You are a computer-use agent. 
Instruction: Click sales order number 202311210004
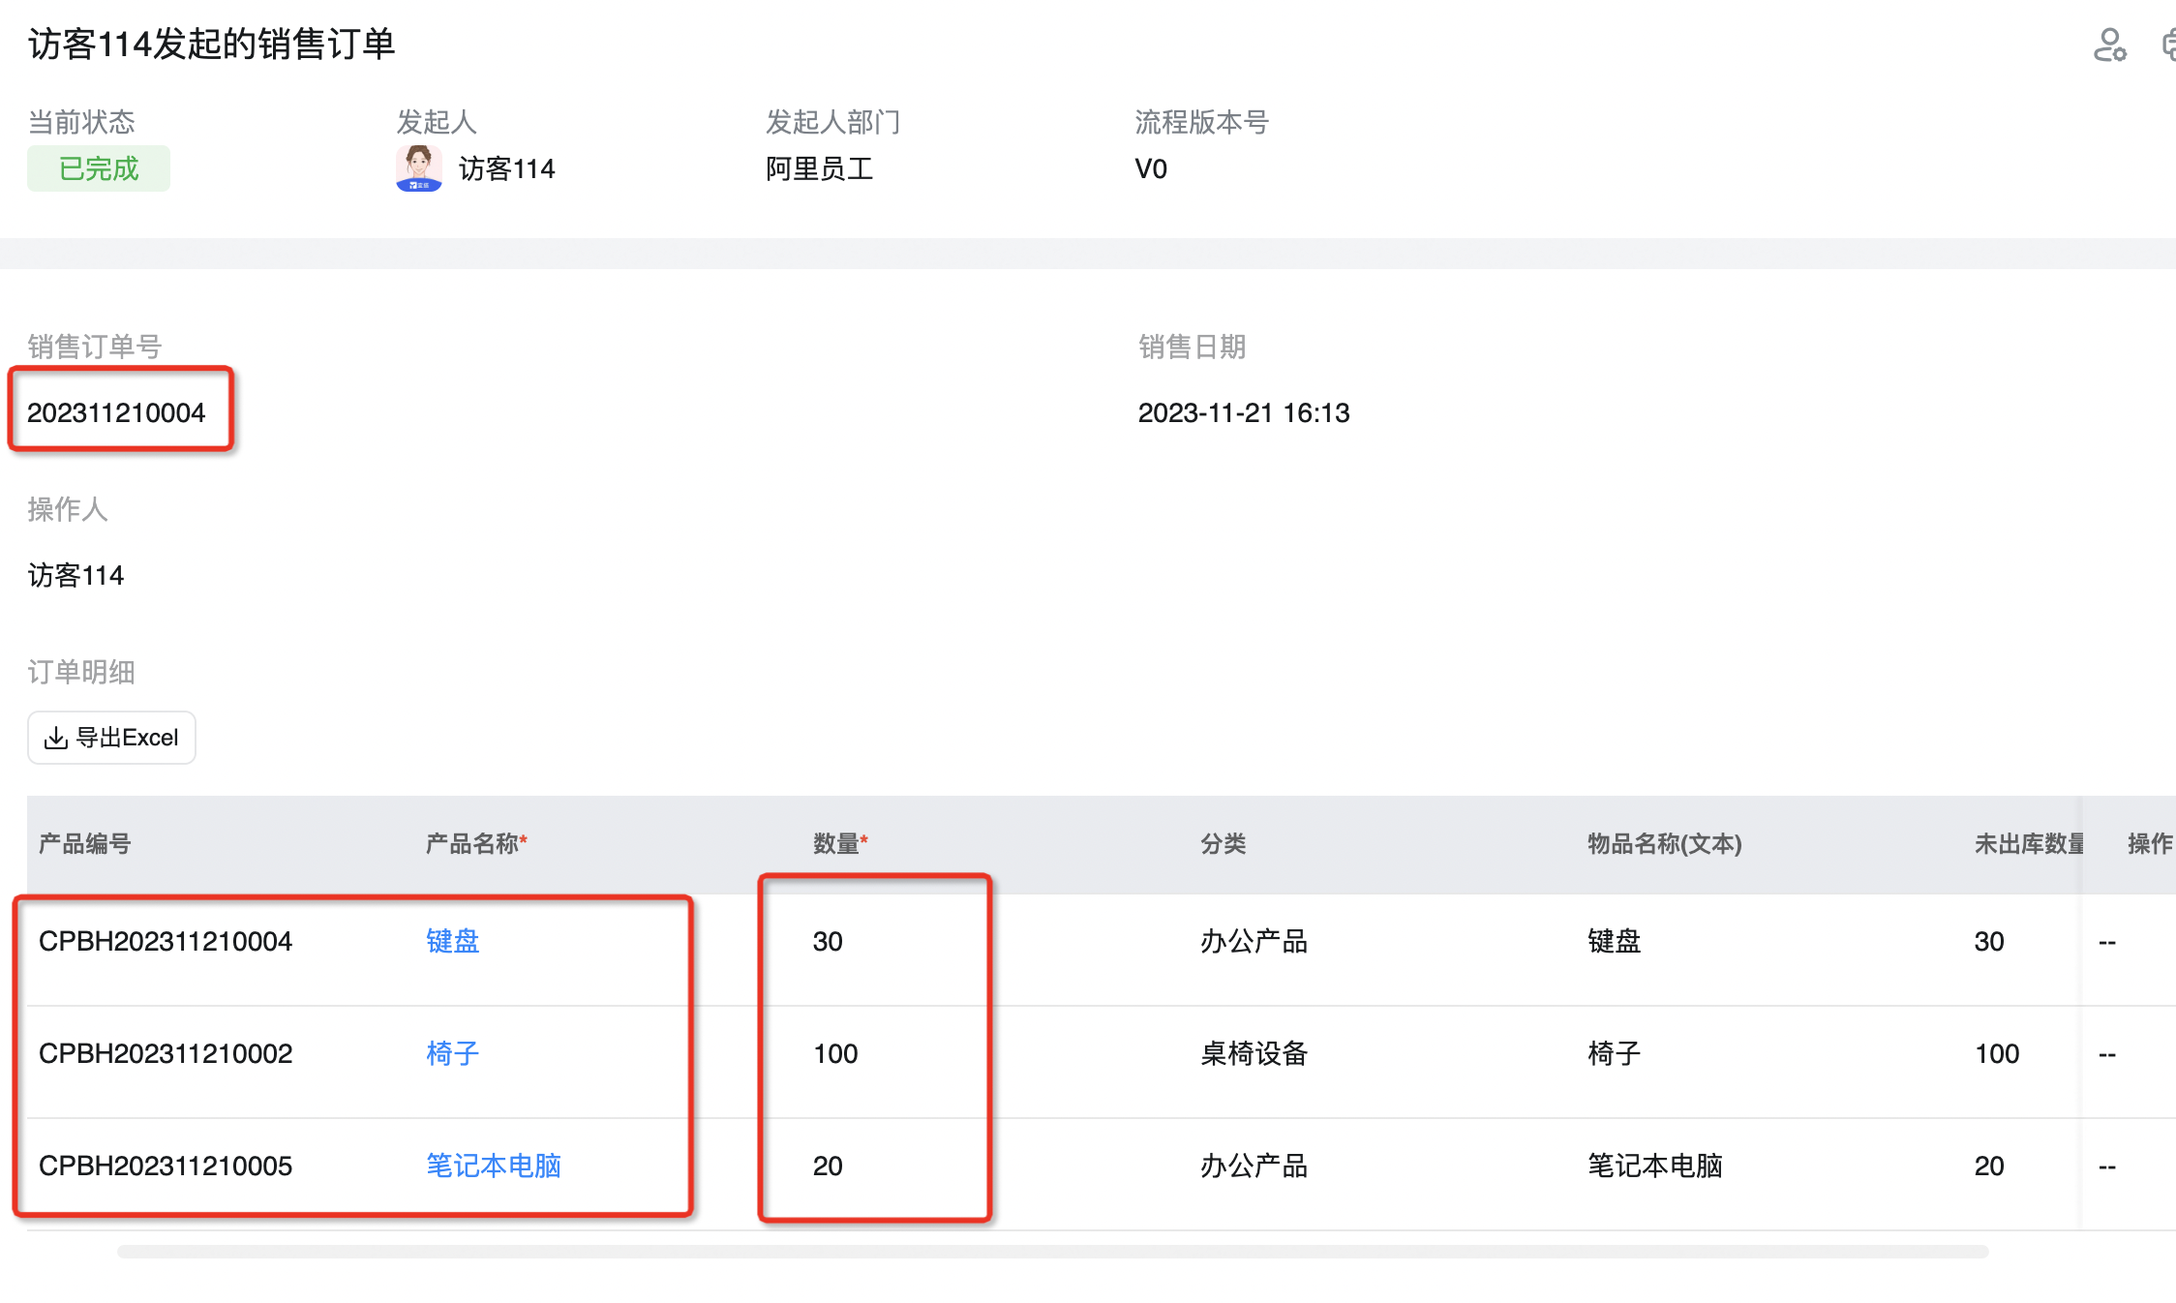tap(116, 412)
